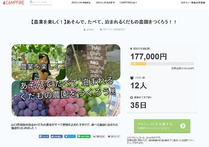
Task: Click the arrow on the green support button
Action: [x=183, y=126]
